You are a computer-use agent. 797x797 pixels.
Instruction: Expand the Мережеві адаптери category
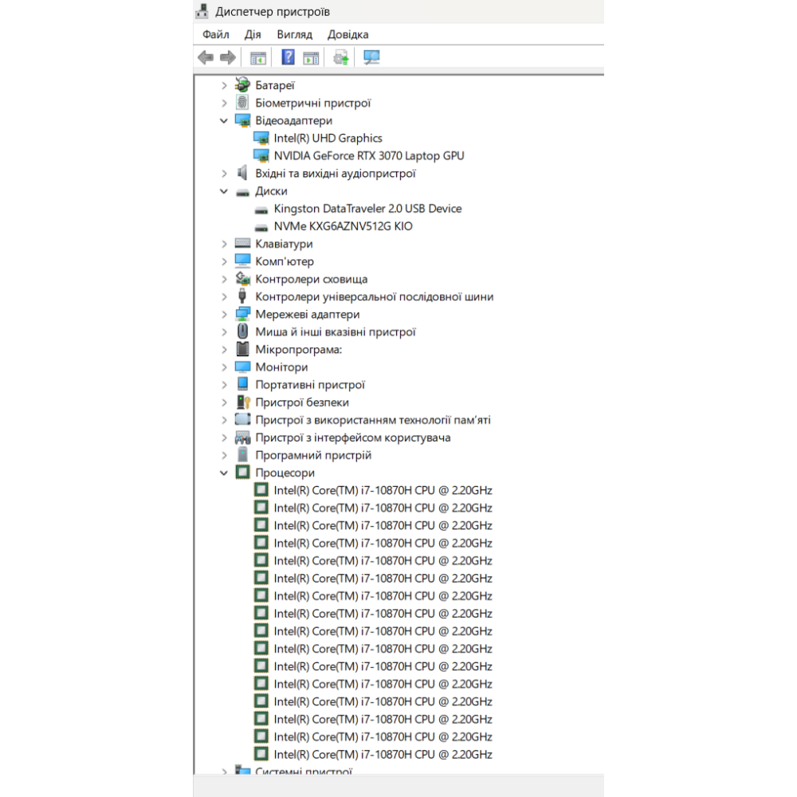[224, 315]
